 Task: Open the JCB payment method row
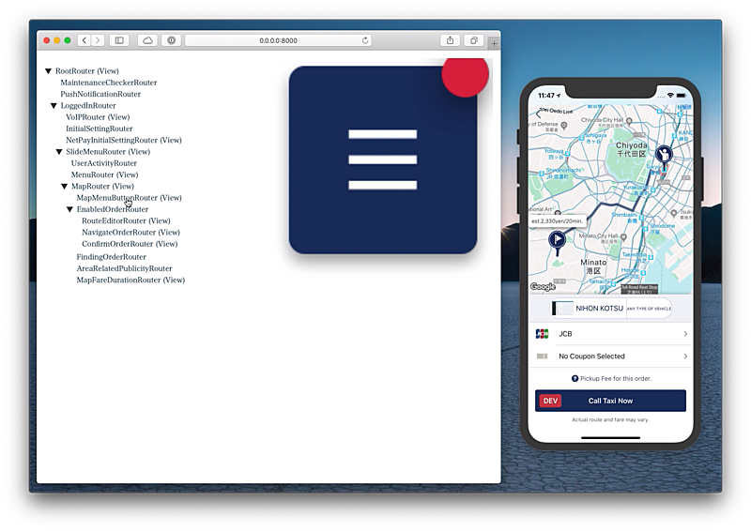pyautogui.click(x=611, y=334)
